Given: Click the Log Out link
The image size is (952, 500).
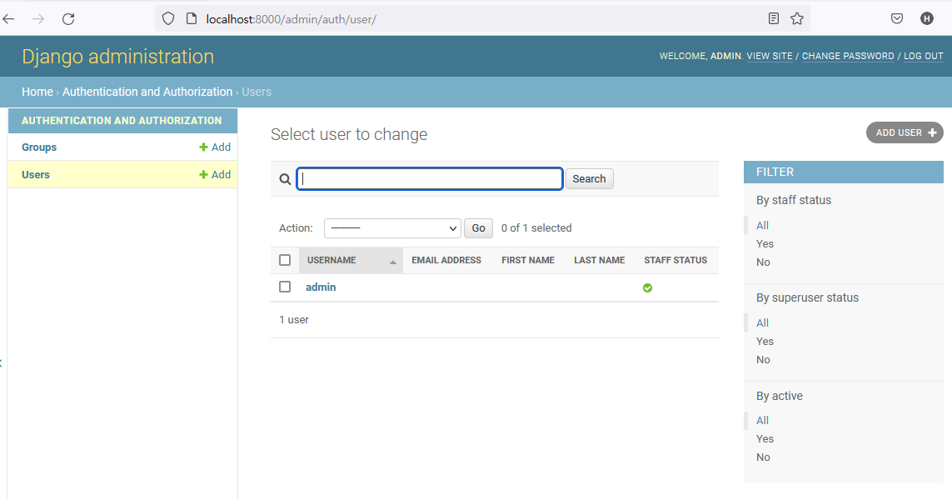Looking at the screenshot, I should [x=924, y=56].
